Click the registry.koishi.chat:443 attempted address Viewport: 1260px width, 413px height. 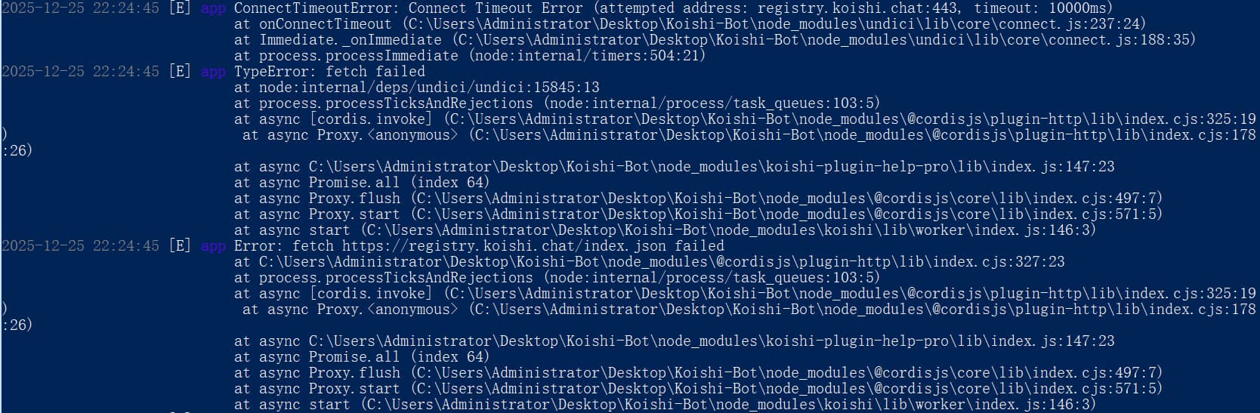(x=859, y=8)
